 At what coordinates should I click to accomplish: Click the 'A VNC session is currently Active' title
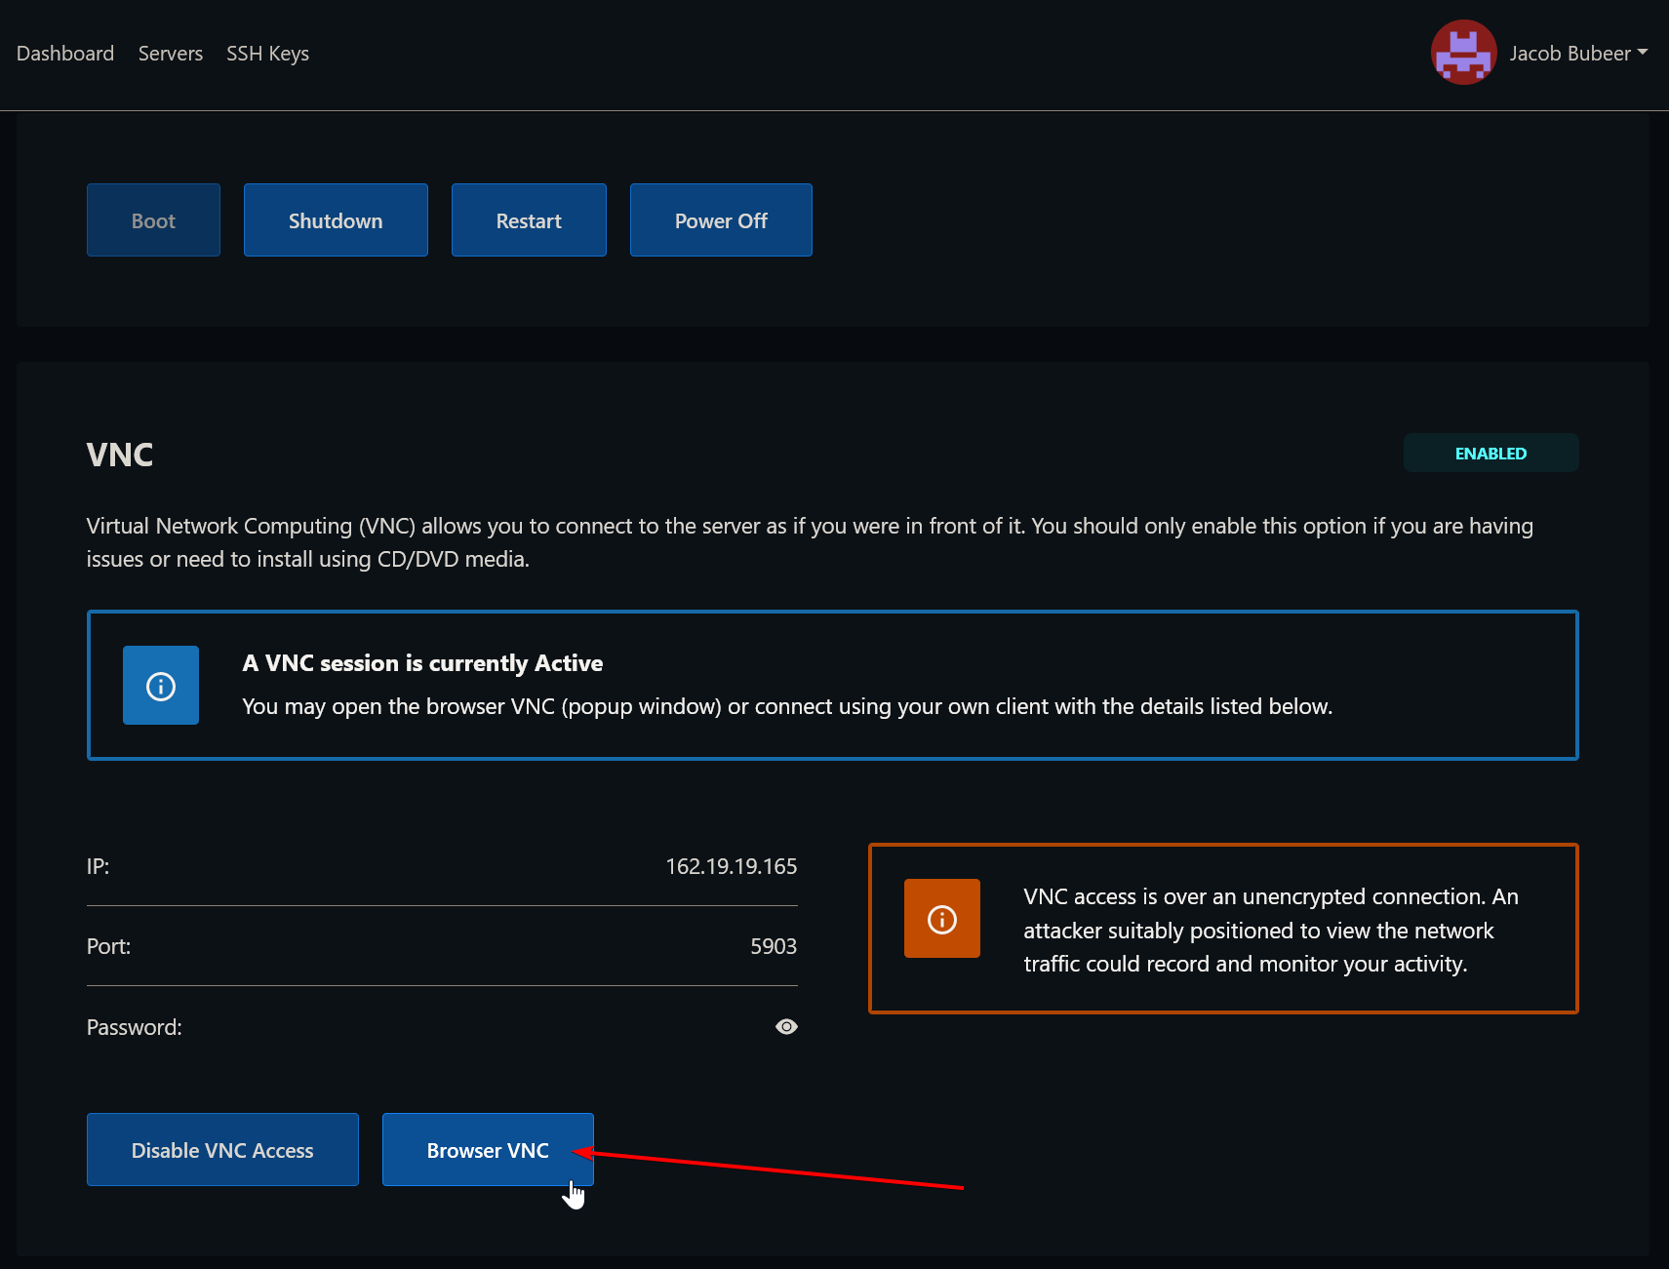(422, 663)
